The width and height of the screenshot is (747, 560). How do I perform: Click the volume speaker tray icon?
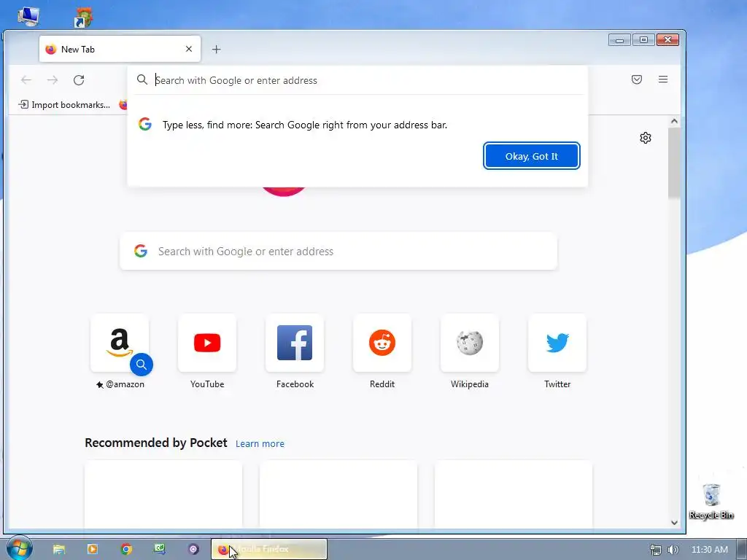[673, 550]
